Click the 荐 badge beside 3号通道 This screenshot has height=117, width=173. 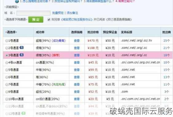22,55
